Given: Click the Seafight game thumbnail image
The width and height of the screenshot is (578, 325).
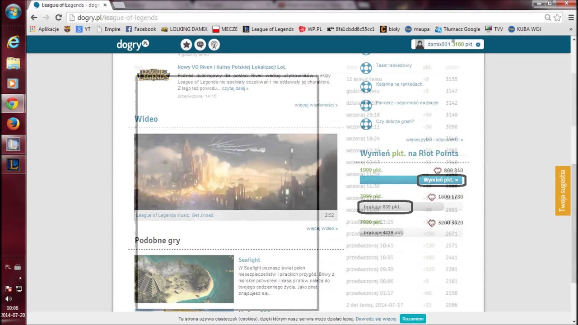Looking at the screenshot, I should click(x=184, y=279).
